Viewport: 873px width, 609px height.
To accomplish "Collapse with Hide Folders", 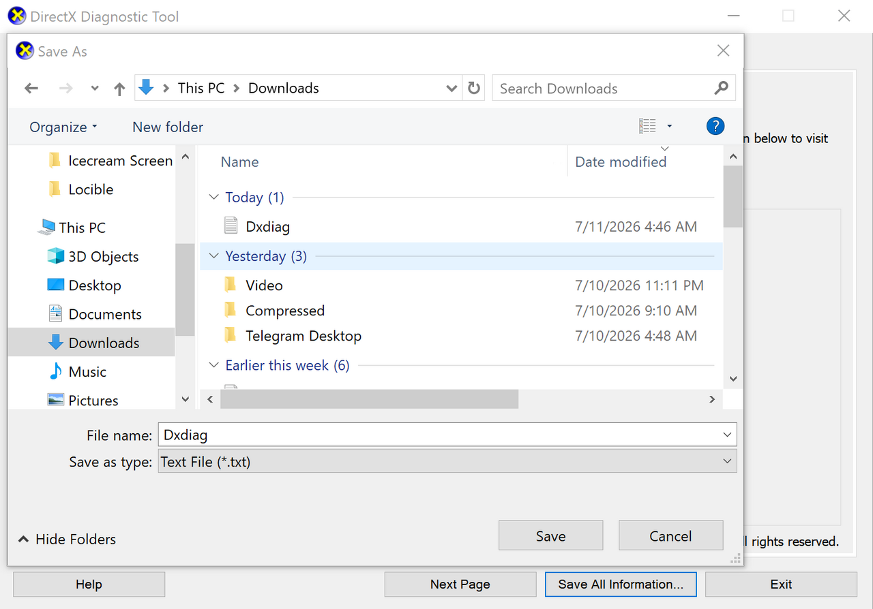I will click(x=67, y=539).
